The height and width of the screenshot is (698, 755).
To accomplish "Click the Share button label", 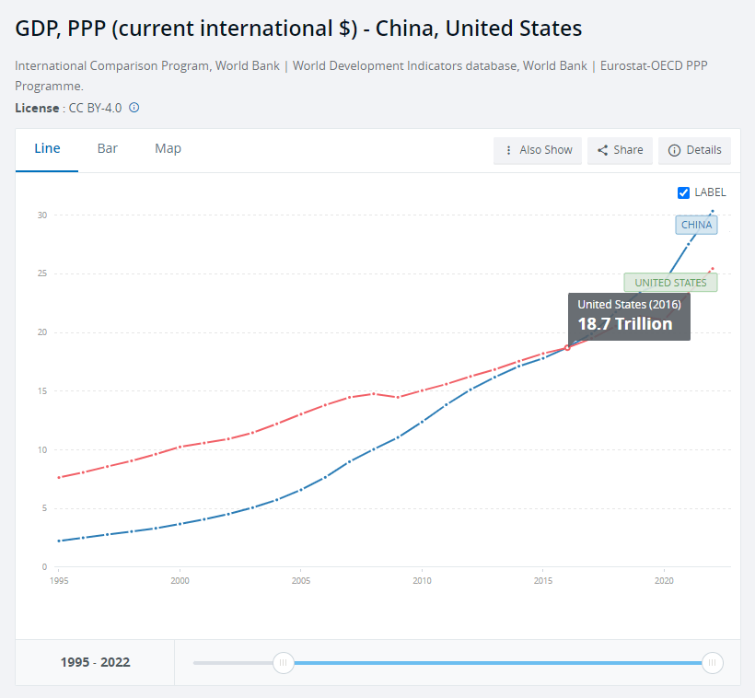I will pos(628,150).
